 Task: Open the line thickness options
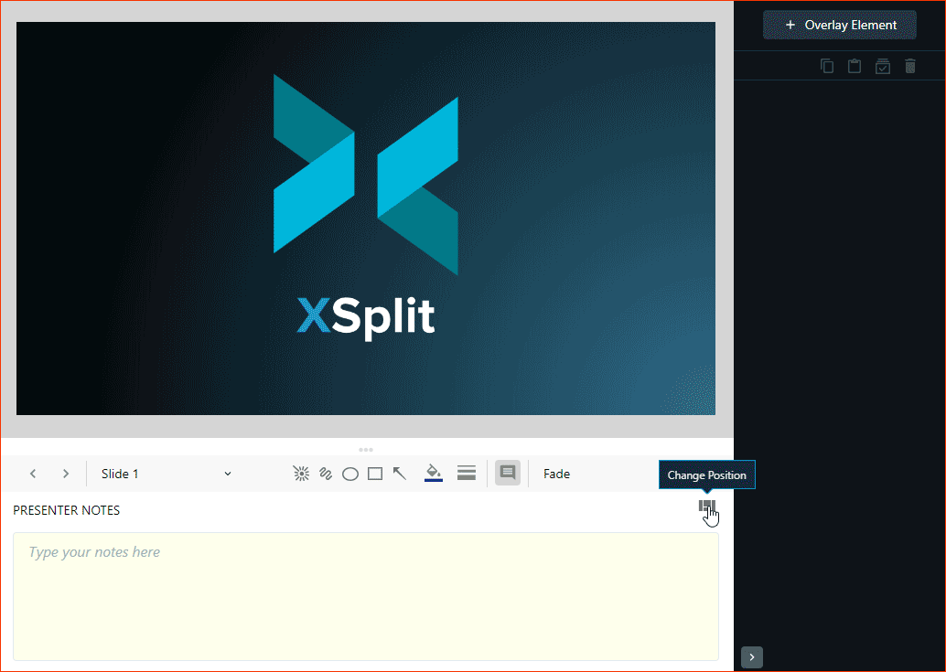point(467,473)
